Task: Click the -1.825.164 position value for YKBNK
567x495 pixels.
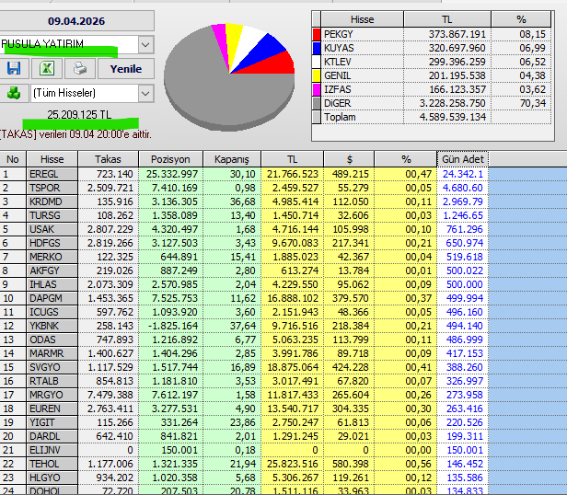Action: (170, 326)
